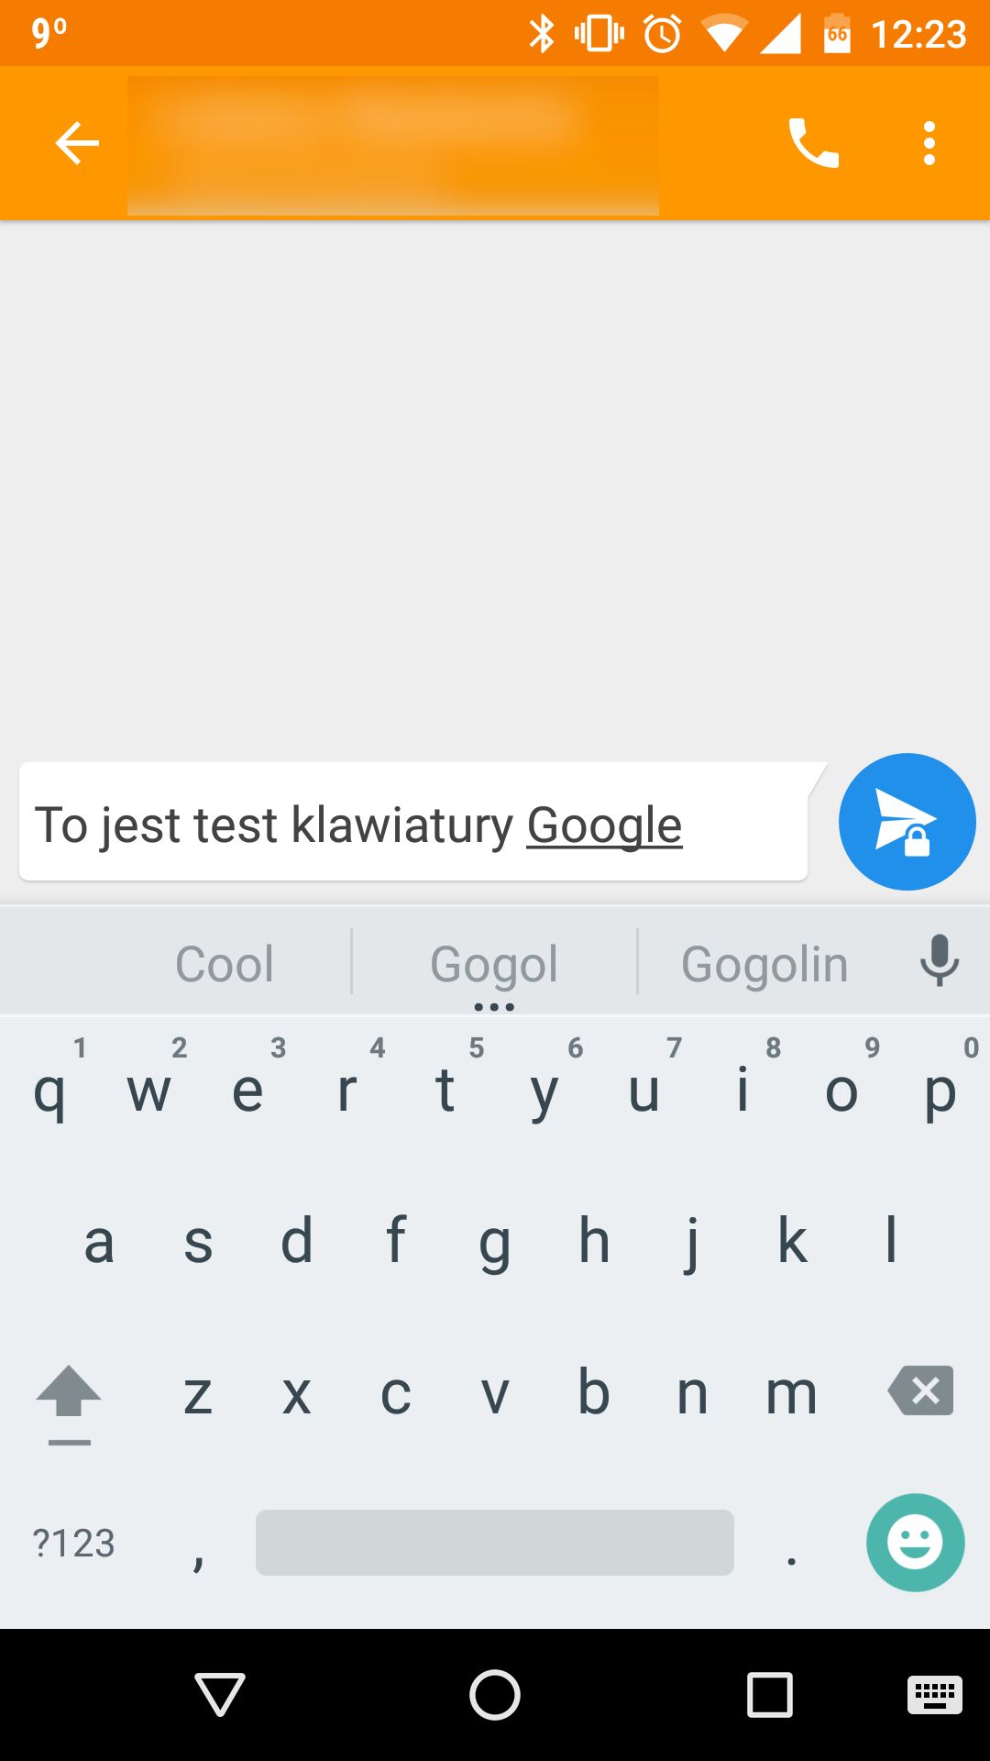
Task: Switch to ?123 symbols layout
Action: point(73,1544)
